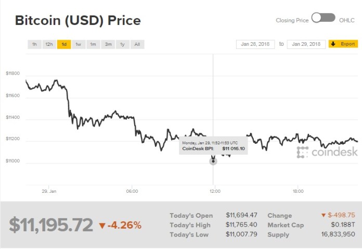The image size is (362, 249).
Task: Show the 1m price range
Action: pyautogui.click(x=93, y=44)
